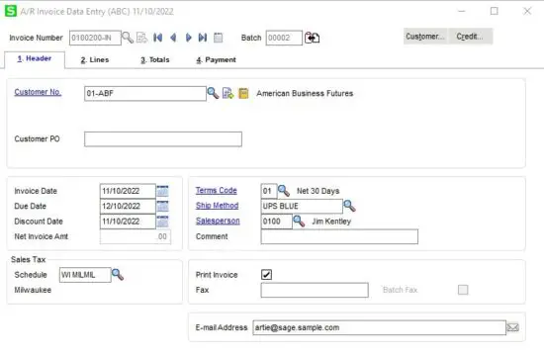Screen dimensions: 544x357
Task: Click the Terms Code field showing 01
Action: pos(269,191)
